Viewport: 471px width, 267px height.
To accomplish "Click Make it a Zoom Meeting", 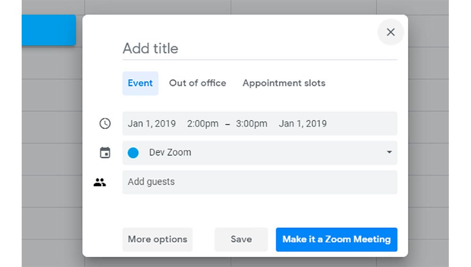I will [336, 239].
